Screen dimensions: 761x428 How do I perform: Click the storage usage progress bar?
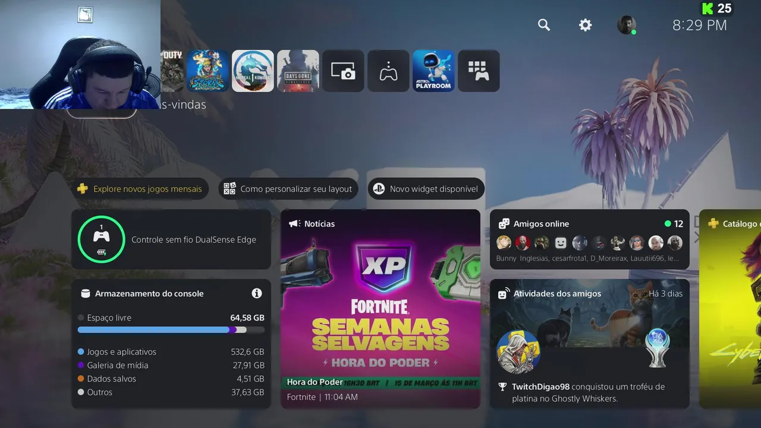click(171, 330)
